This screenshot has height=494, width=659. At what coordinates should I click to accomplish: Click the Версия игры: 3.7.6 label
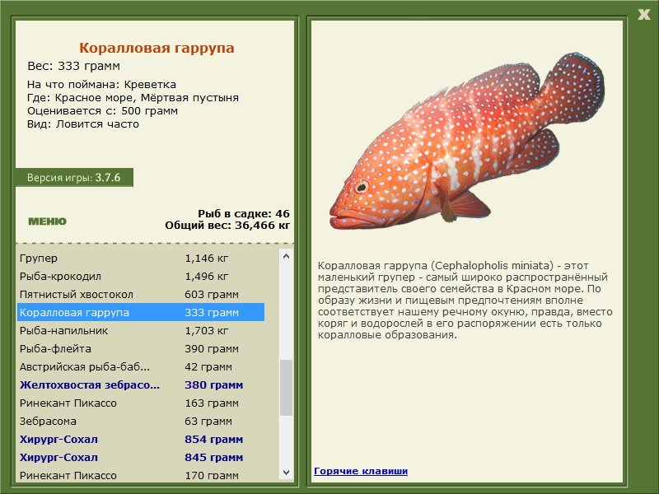tap(74, 177)
